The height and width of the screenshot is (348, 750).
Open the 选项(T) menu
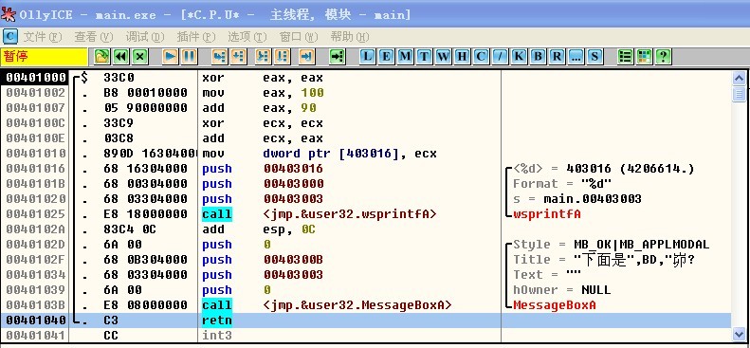(x=247, y=36)
